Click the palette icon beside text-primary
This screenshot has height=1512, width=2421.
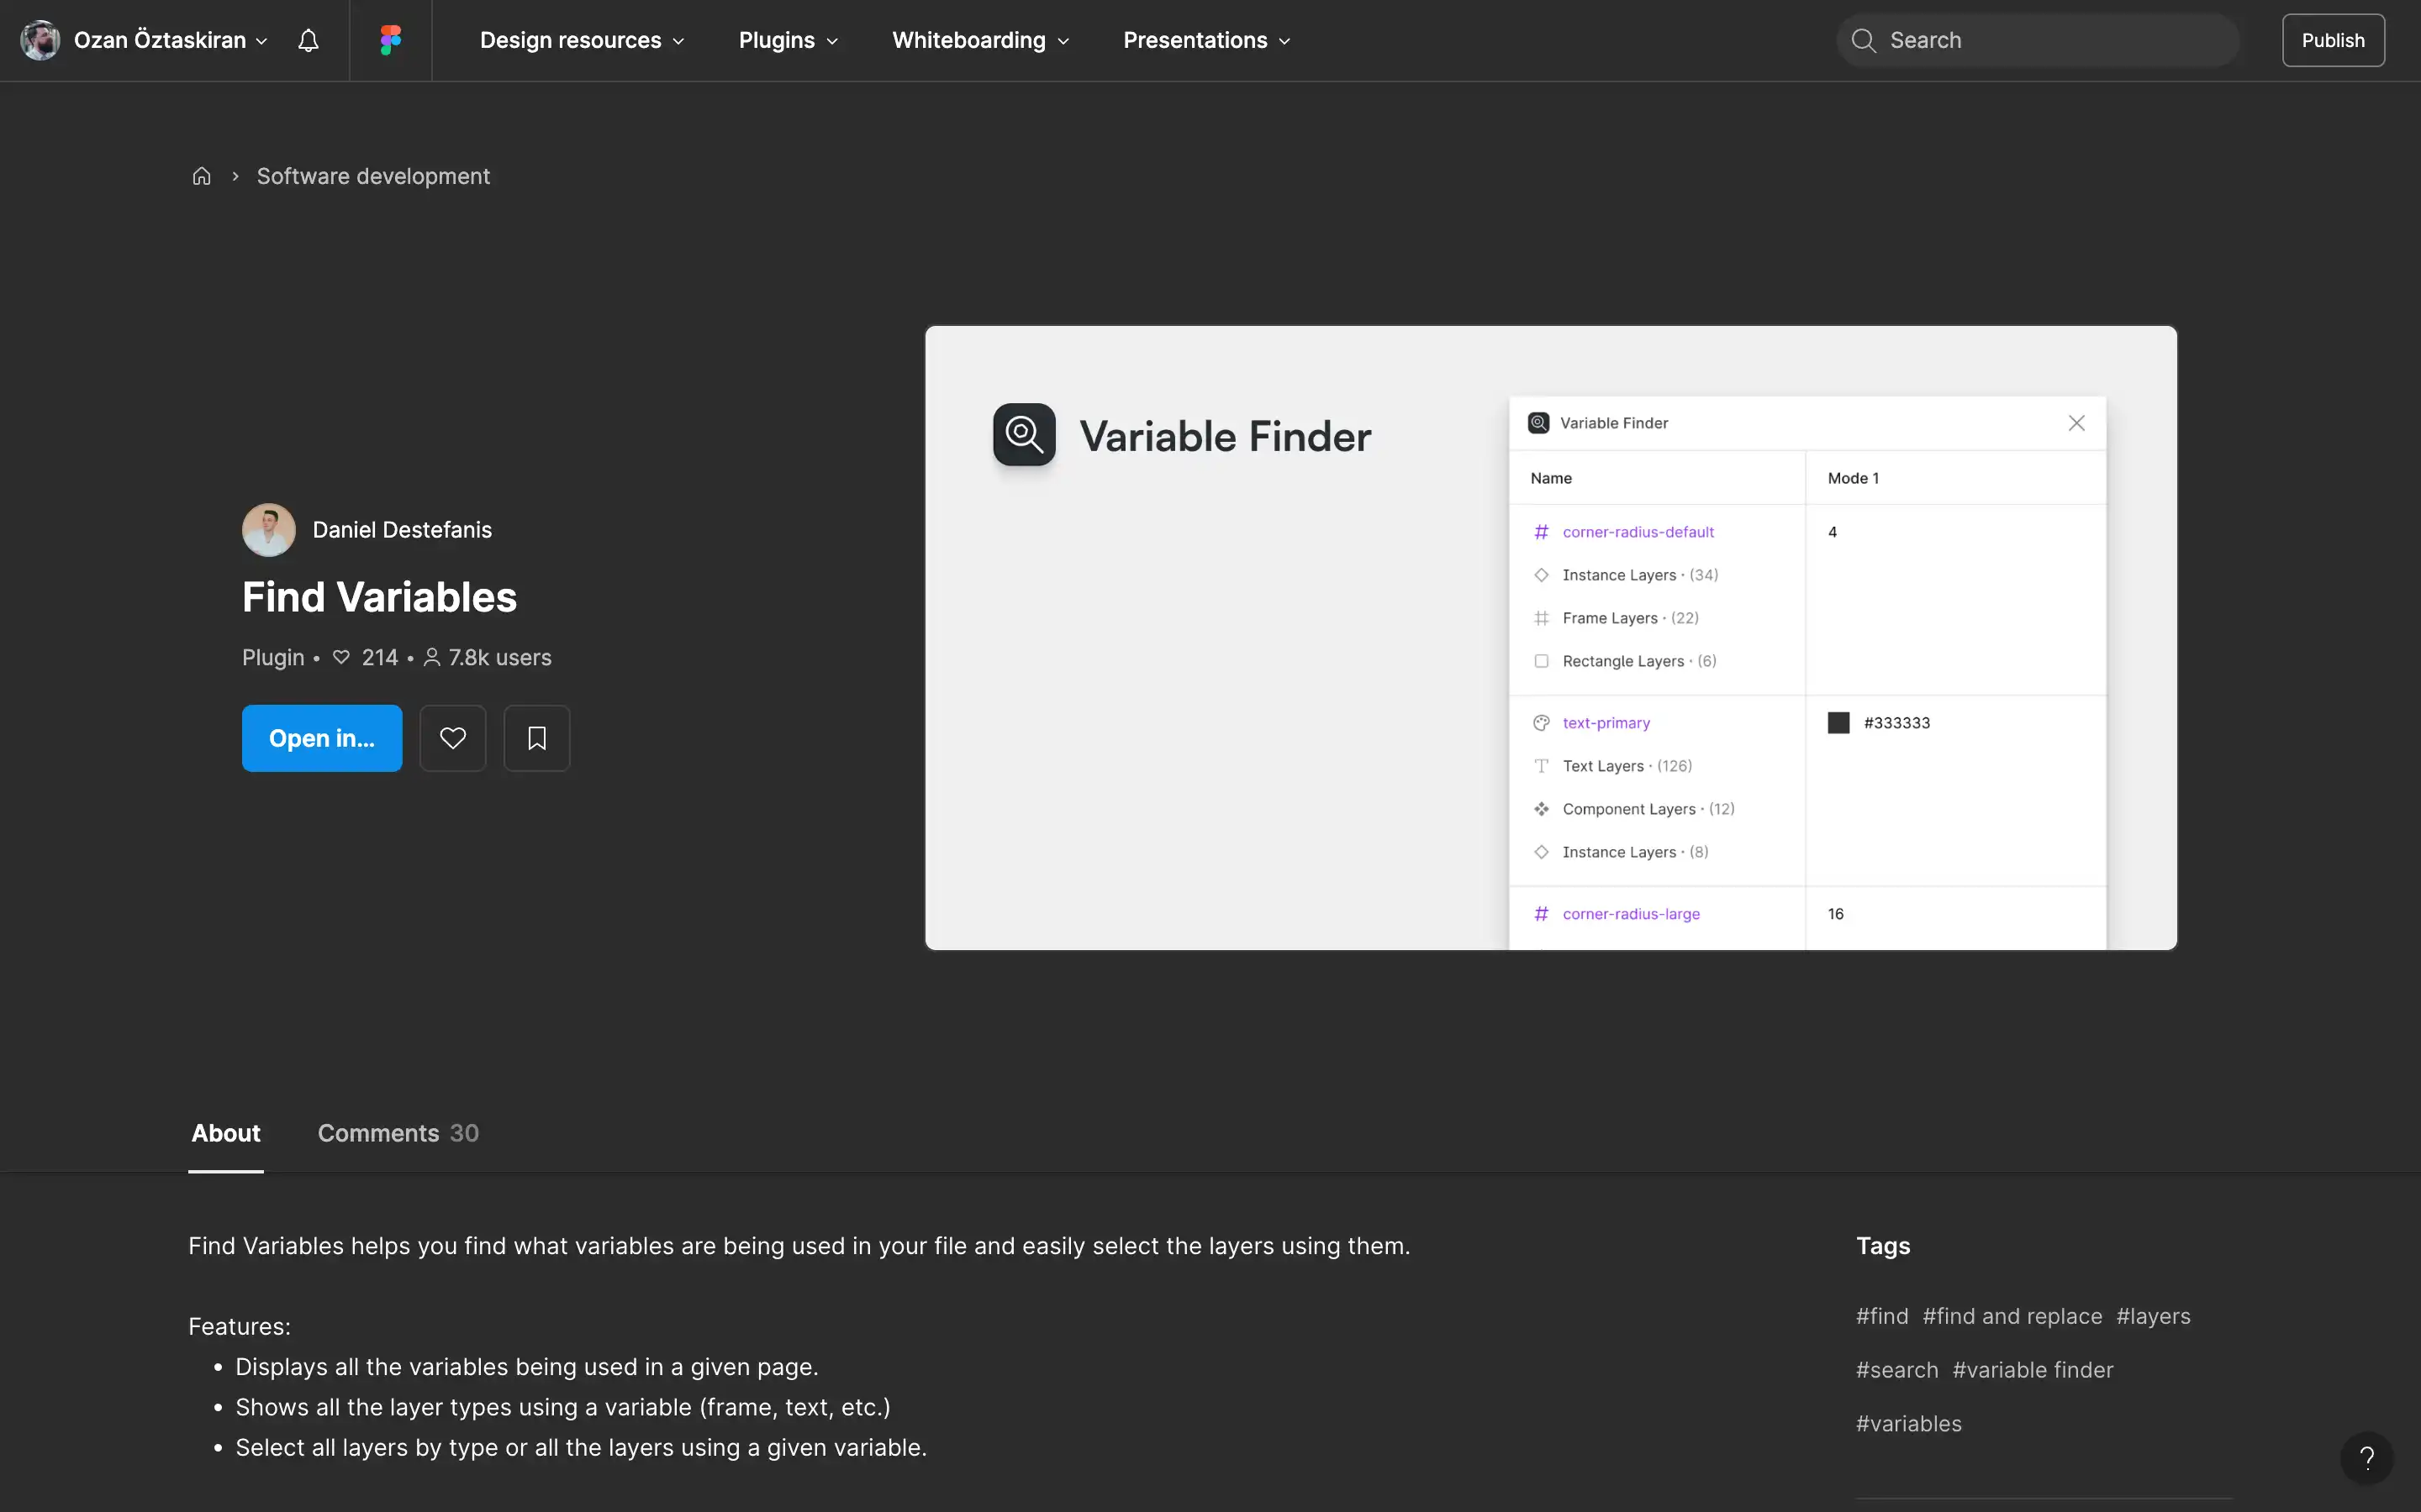pos(1541,723)
